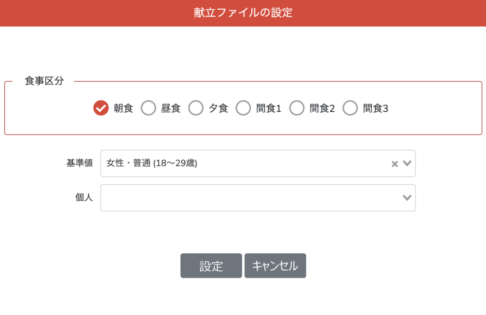Choose the 夕食 radio button

point(196,108)
